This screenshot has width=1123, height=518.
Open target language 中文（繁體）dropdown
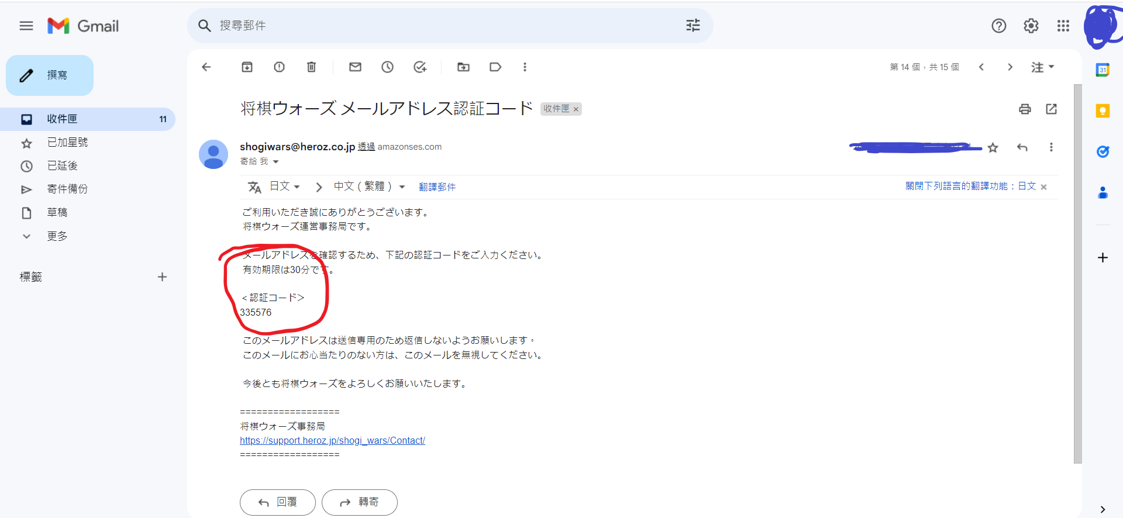coord(370,187)
